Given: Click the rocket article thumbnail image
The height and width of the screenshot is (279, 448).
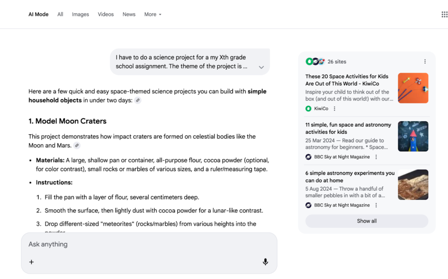Looking at the screenshot, I should [x=413, y=136].
